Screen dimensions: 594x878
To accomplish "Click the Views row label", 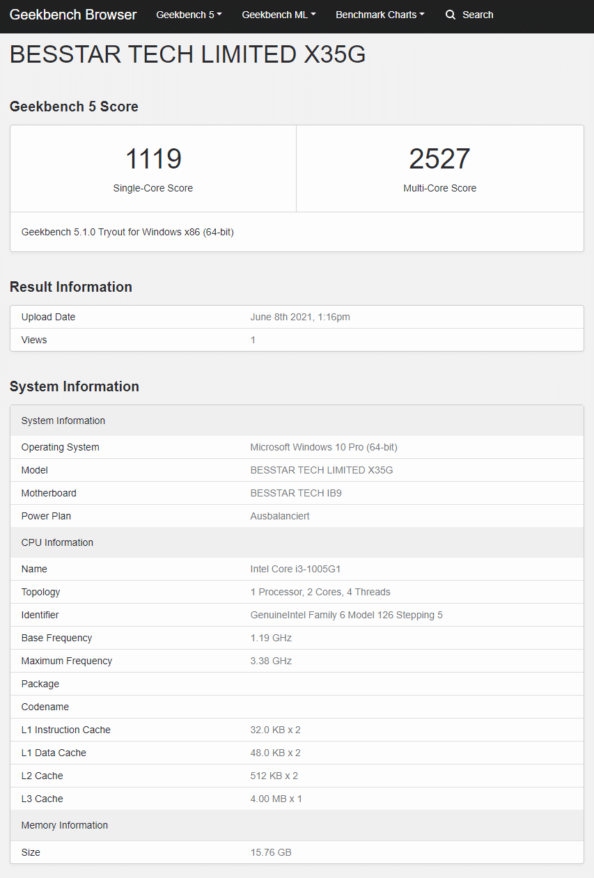I will 34,340.
